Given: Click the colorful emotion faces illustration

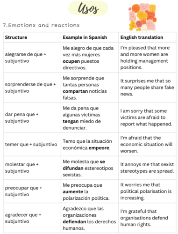Looking at the screenshot, I should point(142,17).
